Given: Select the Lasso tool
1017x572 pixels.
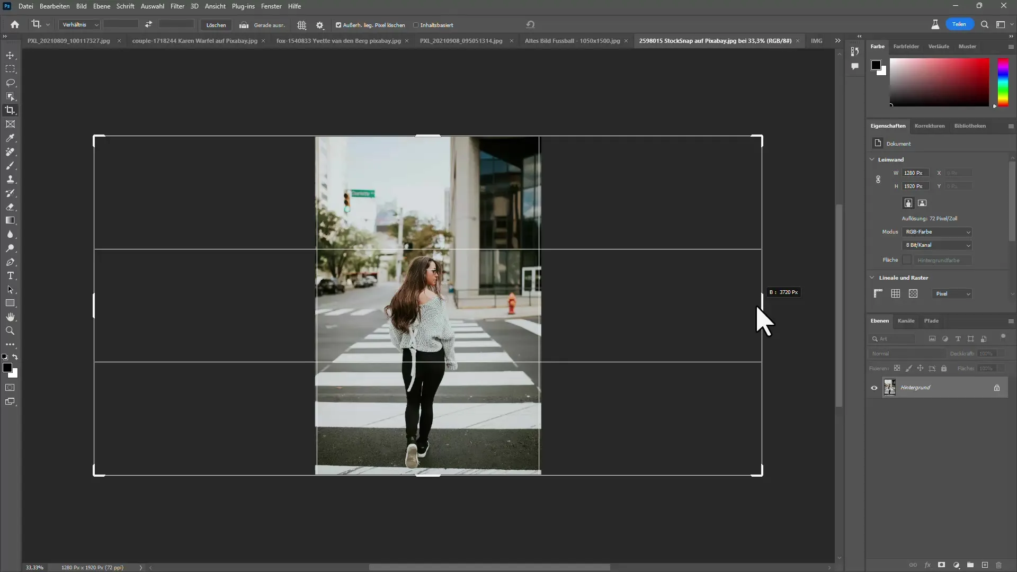Looking at the screenshot, I should click(x=10, y=83).
